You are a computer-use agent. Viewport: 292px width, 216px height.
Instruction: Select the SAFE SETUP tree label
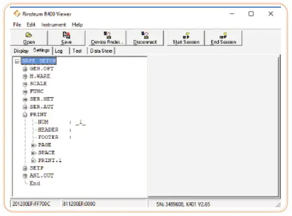tap(39, 61)
